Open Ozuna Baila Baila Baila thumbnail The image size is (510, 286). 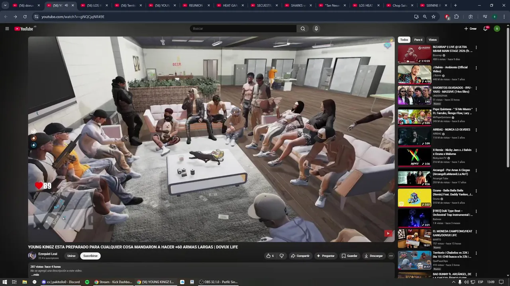click(x=414, y=197)
